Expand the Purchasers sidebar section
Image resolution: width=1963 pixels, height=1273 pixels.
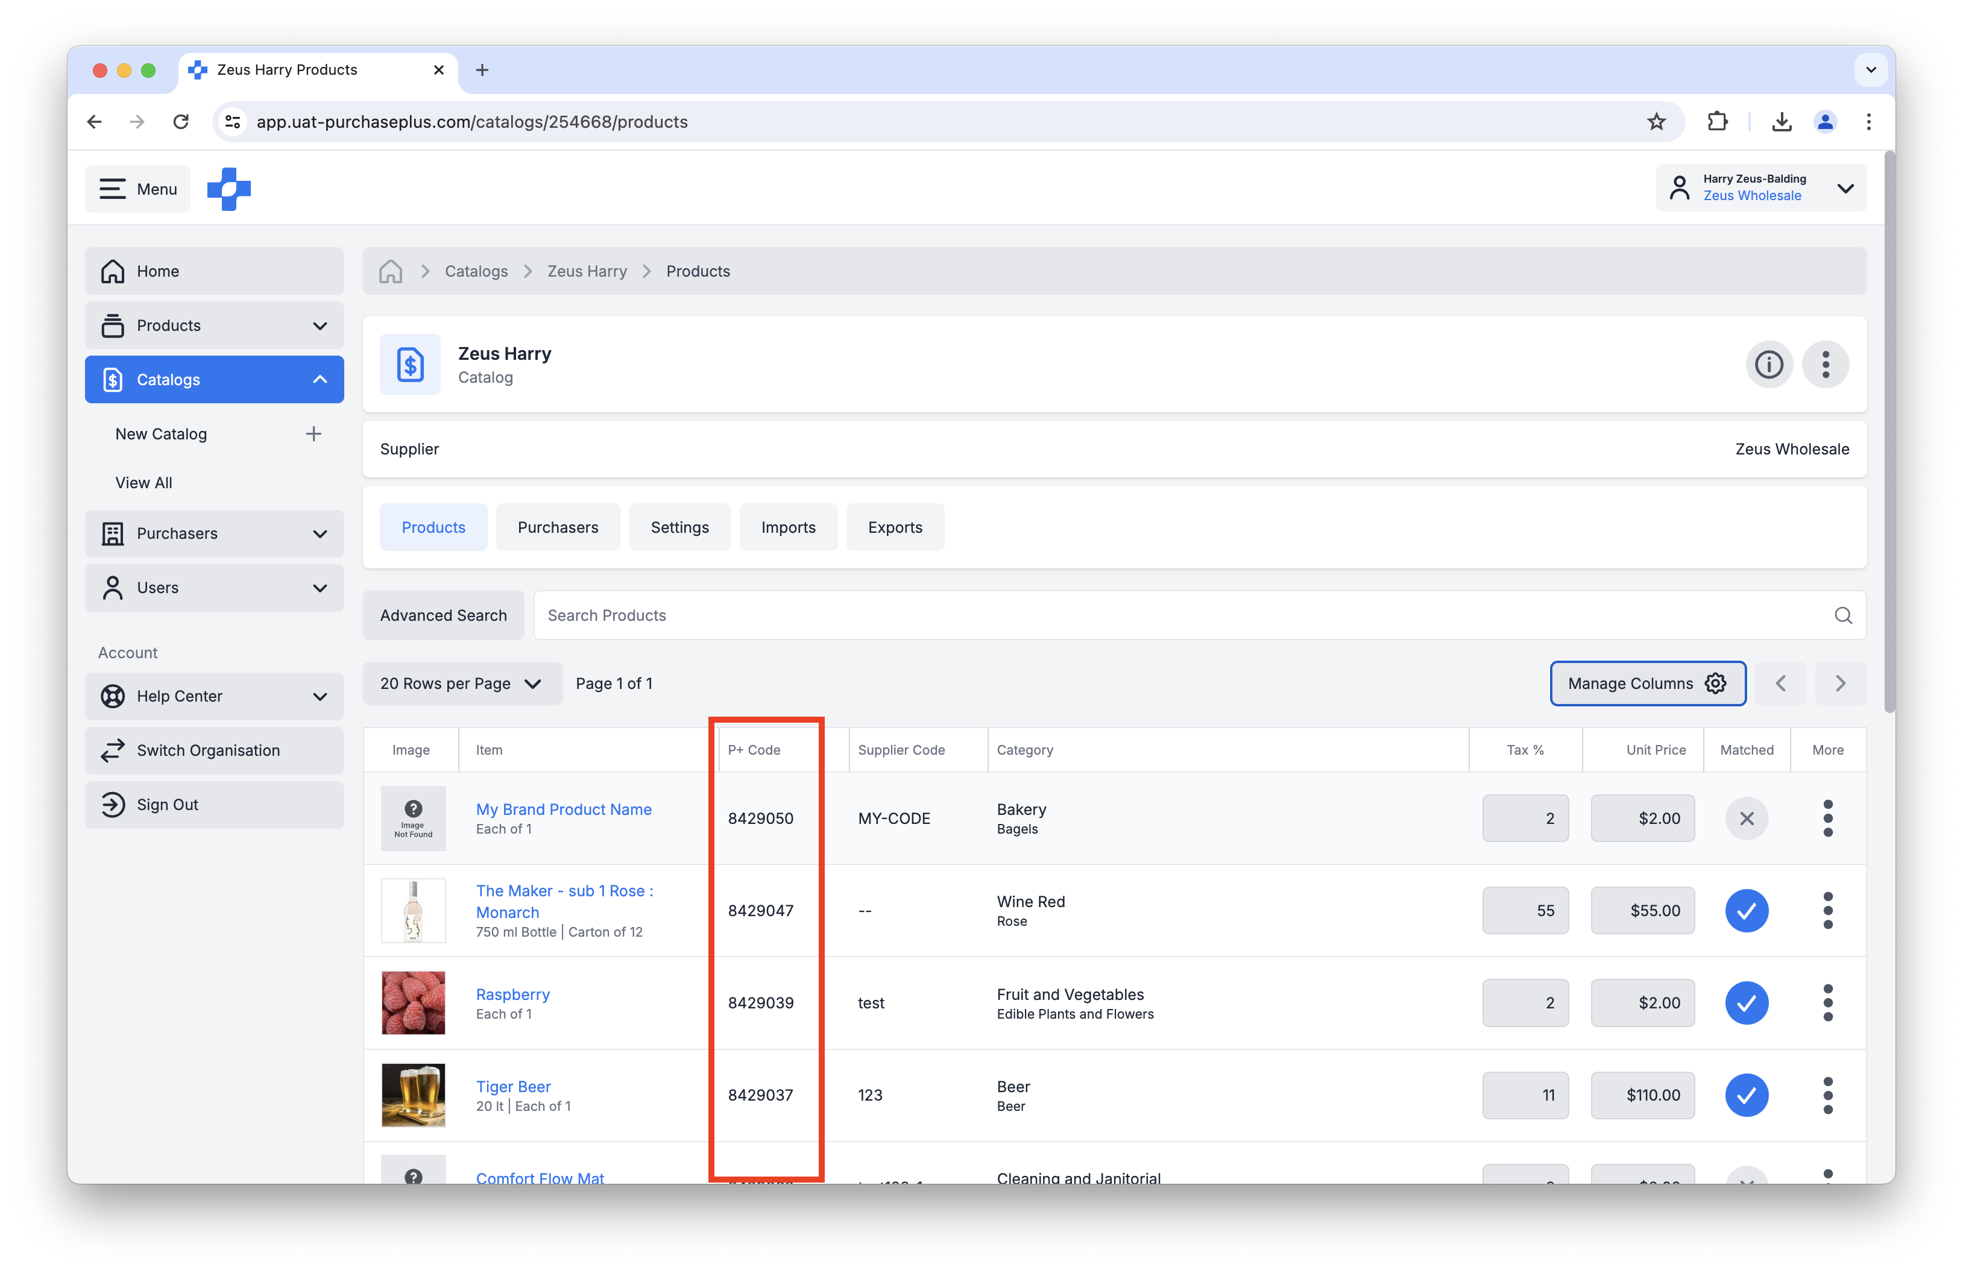pos(215,533)
